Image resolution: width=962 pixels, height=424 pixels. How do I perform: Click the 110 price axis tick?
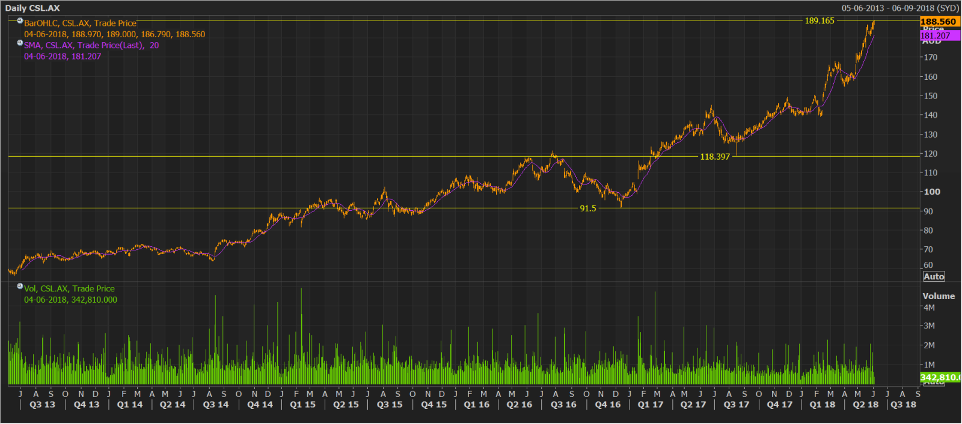coord(930,173)
